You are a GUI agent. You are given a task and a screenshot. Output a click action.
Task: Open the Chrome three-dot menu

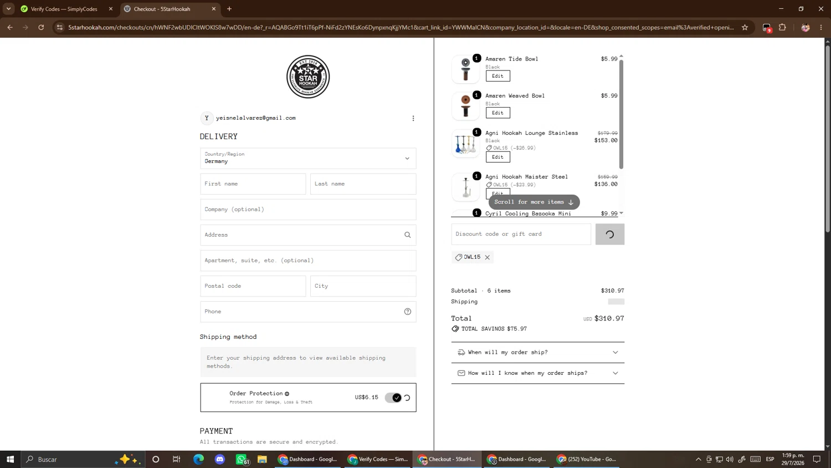coord(821,27)
